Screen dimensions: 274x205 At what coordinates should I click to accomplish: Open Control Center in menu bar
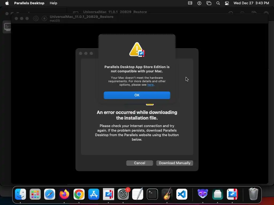point(227,3)
